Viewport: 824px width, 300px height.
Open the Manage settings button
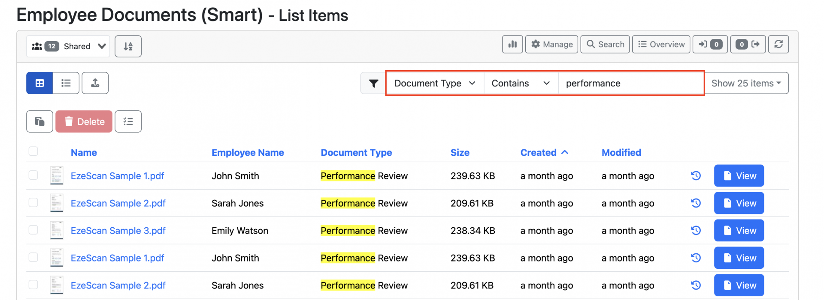click(551, 44)
